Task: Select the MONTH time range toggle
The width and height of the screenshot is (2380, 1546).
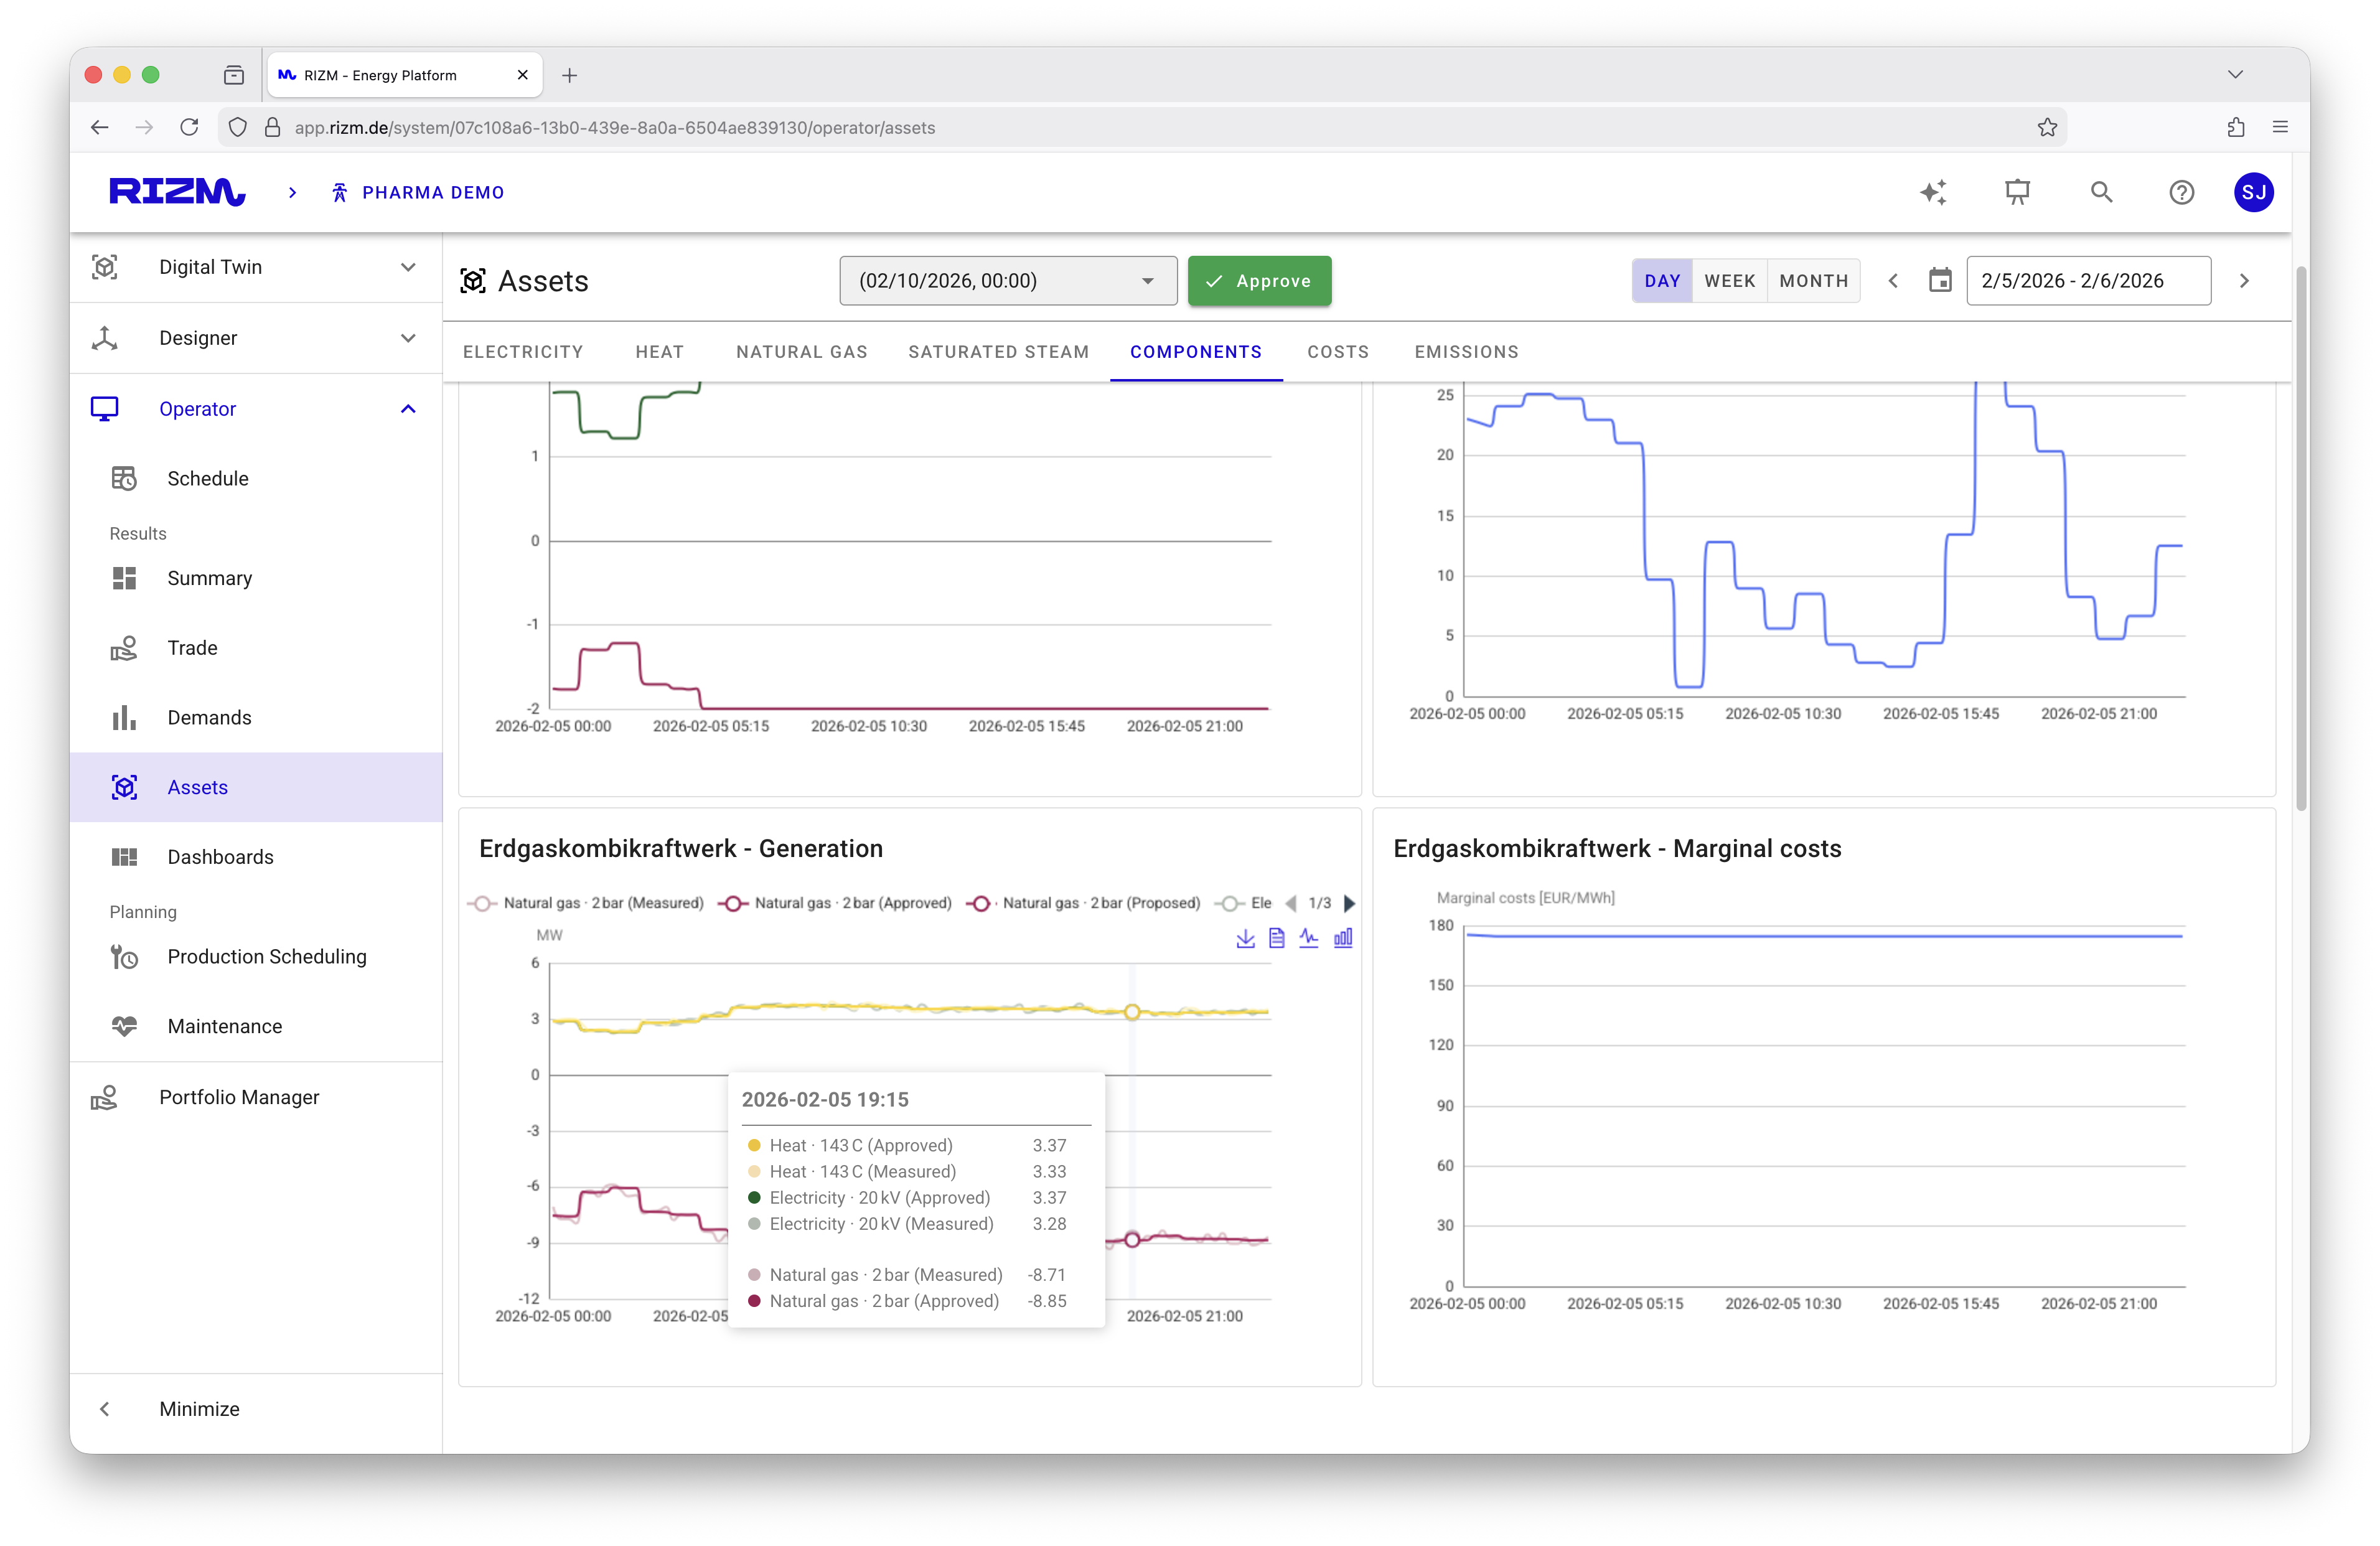Action: (x=1814, y=281)
